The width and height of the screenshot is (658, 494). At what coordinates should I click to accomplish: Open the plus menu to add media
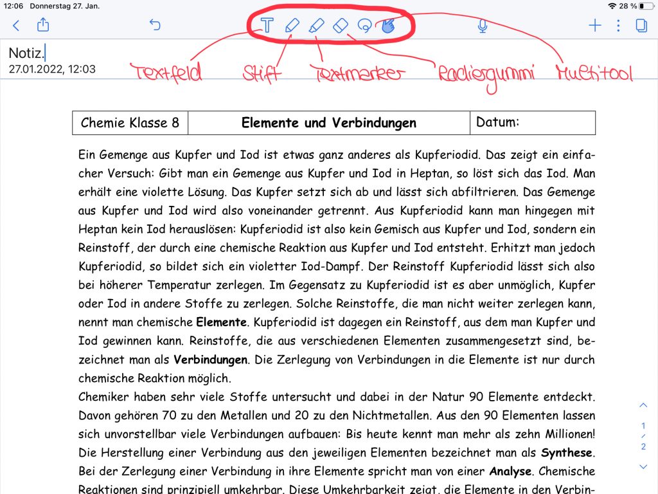pos(595,26)
